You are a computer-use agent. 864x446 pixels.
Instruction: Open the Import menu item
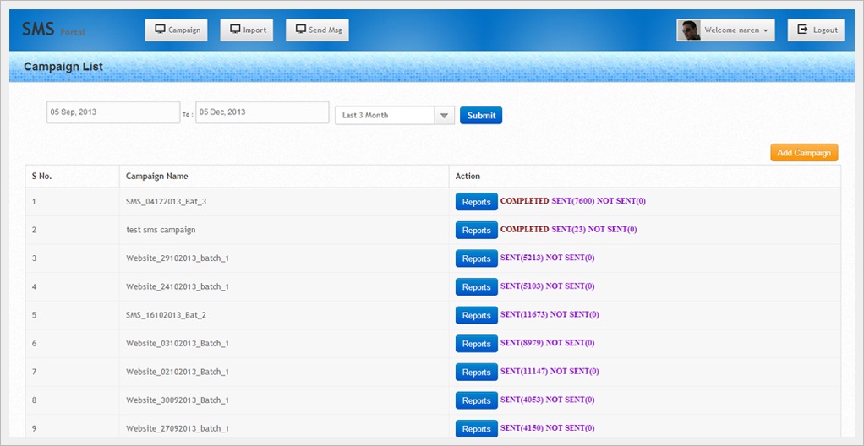[x=247, y=30]
